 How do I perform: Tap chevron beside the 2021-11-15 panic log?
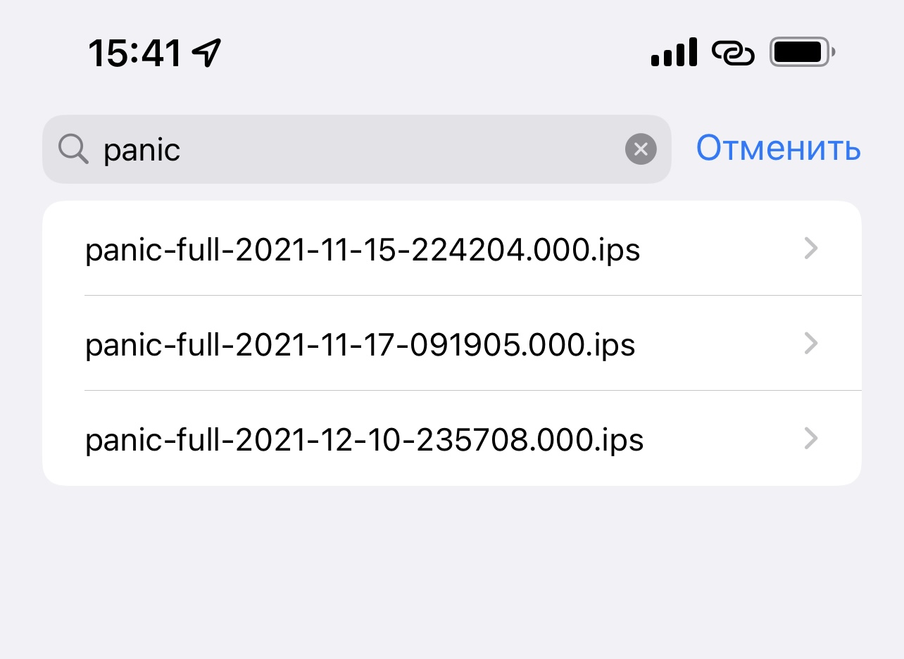point(811,248)
